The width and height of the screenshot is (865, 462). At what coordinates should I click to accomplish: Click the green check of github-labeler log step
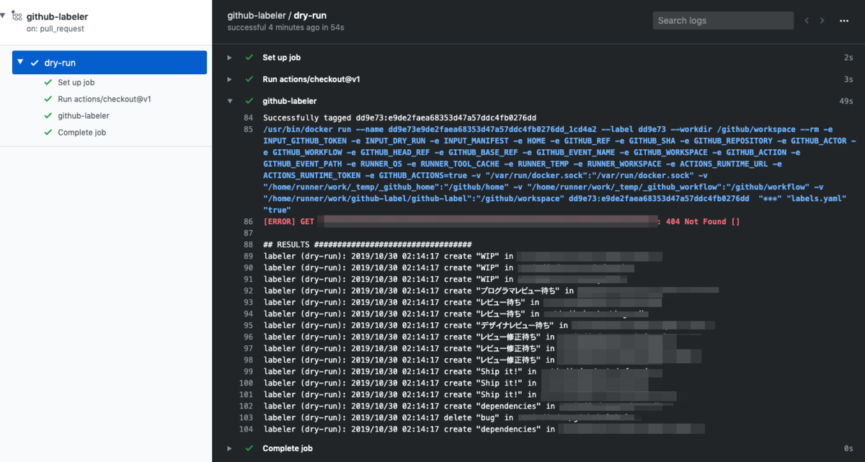pos(249,102)
